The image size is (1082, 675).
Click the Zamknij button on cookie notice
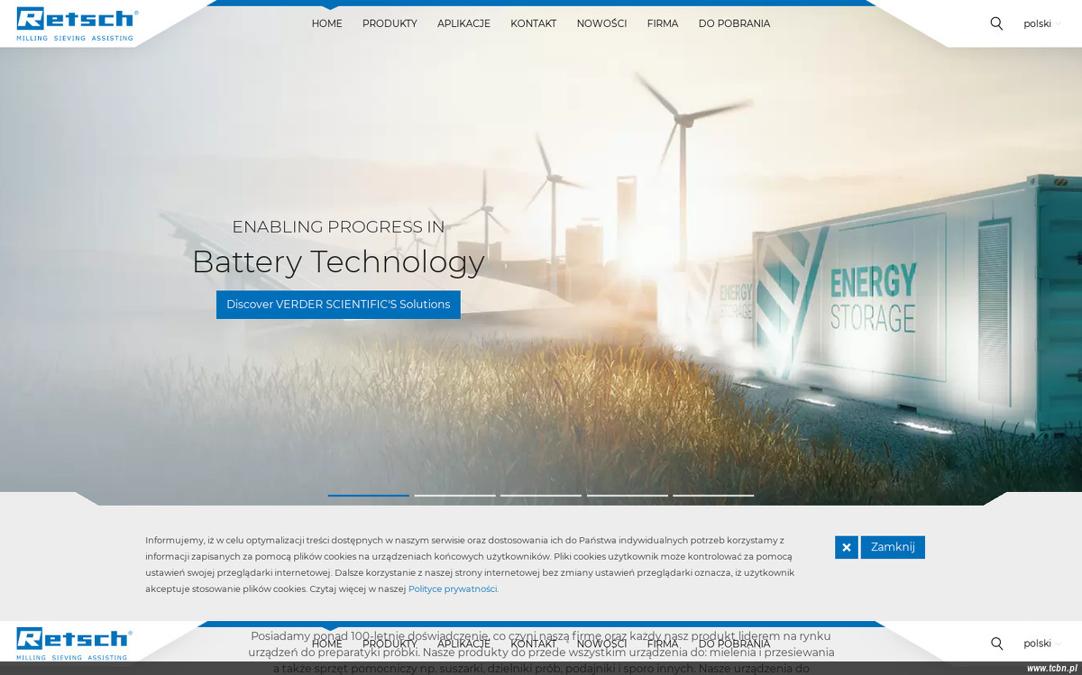click(x=893, y=547)
